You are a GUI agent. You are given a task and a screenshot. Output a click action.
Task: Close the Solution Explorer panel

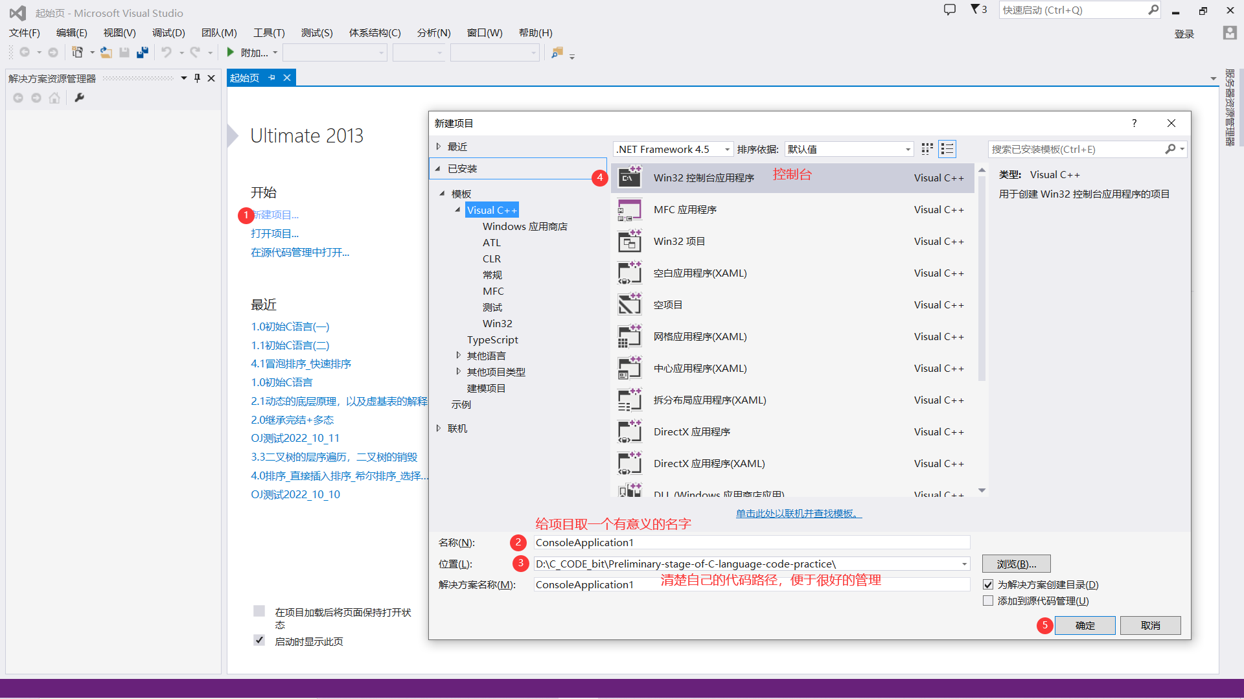tap(211, 78)
